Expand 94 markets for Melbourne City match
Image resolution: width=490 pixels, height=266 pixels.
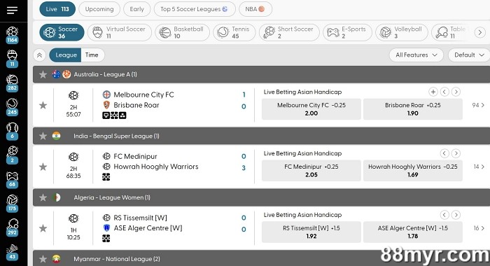coord(478,105)
